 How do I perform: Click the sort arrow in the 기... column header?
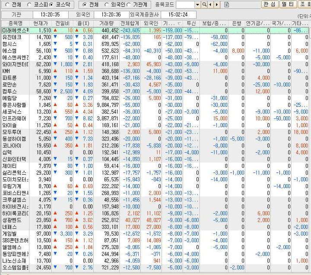(x=179, y=24)
